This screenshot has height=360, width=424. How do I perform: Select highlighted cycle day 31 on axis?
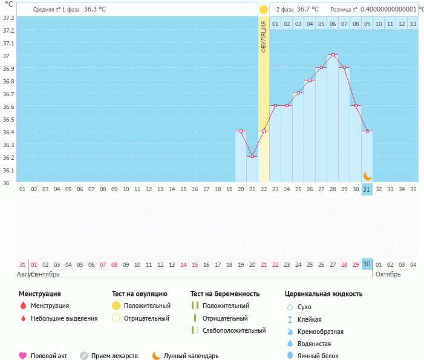367,189
